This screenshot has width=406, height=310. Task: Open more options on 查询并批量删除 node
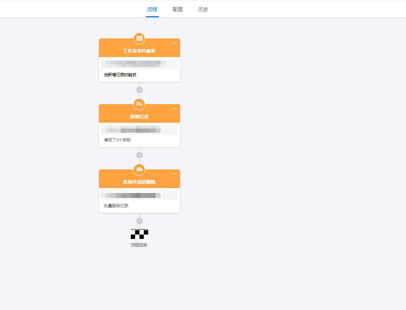(175, 174)
